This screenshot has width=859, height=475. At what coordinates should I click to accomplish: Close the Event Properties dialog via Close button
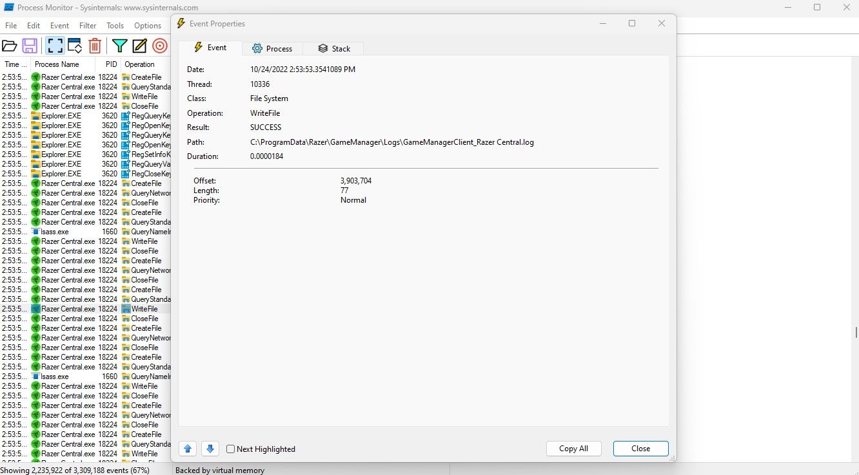point(640,449)
